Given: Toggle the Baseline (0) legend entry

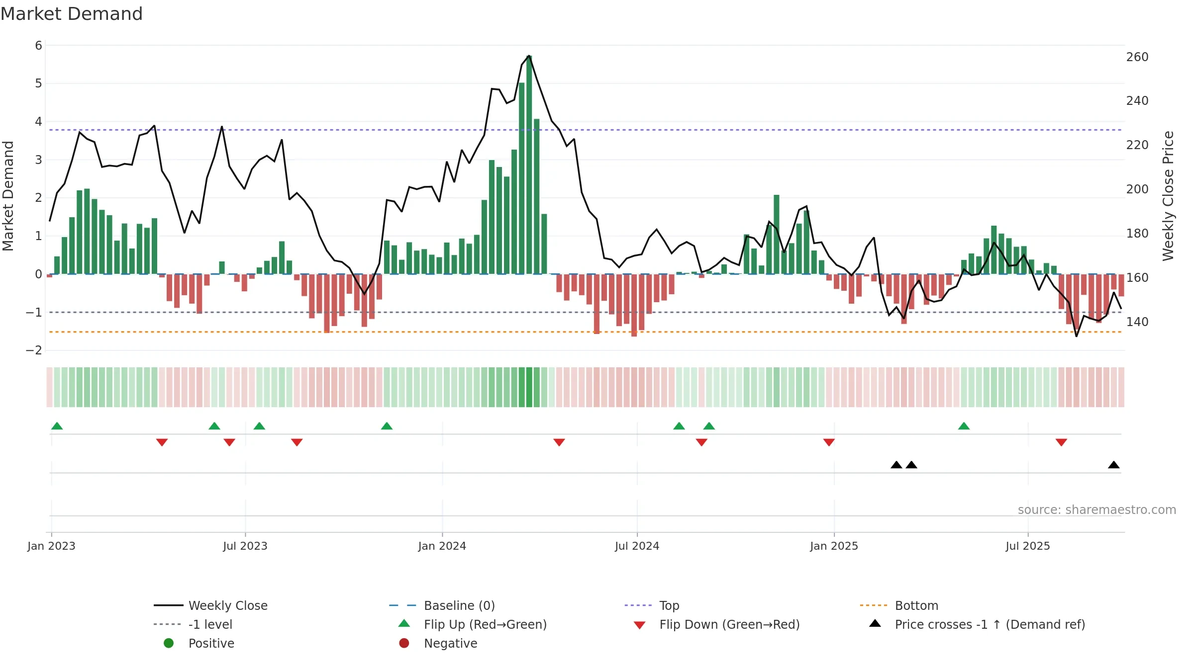Looking at the screenshot, I should pyautogui.click(x=442, y=605).
